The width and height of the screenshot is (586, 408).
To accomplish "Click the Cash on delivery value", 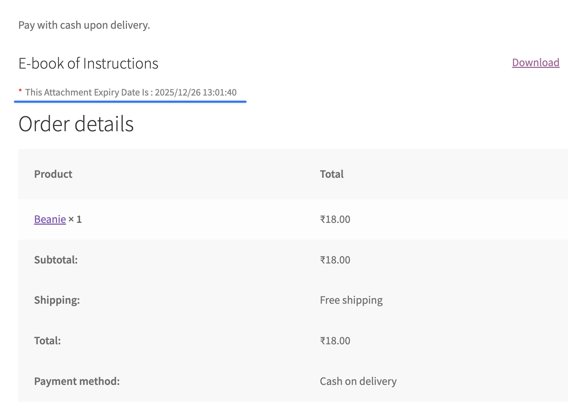I will click(x=358, y=381).
